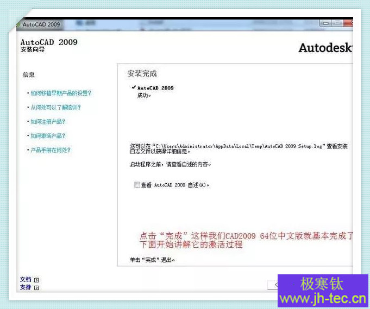Click the 信息 sidebar heading
Viewport: 370px width, 309px height.
[x=29, y=75]
